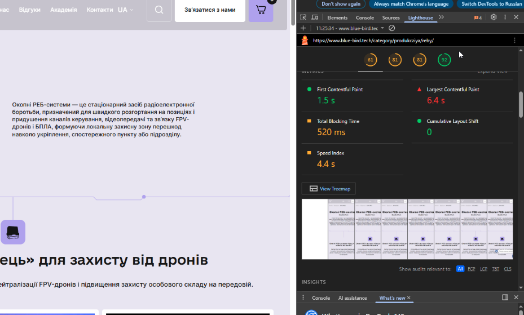
Task: Start a new Lighthouse report plus icon
Action: (303, 28)
